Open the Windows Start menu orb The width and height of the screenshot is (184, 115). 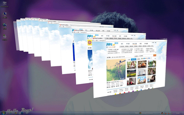point(3,113)
